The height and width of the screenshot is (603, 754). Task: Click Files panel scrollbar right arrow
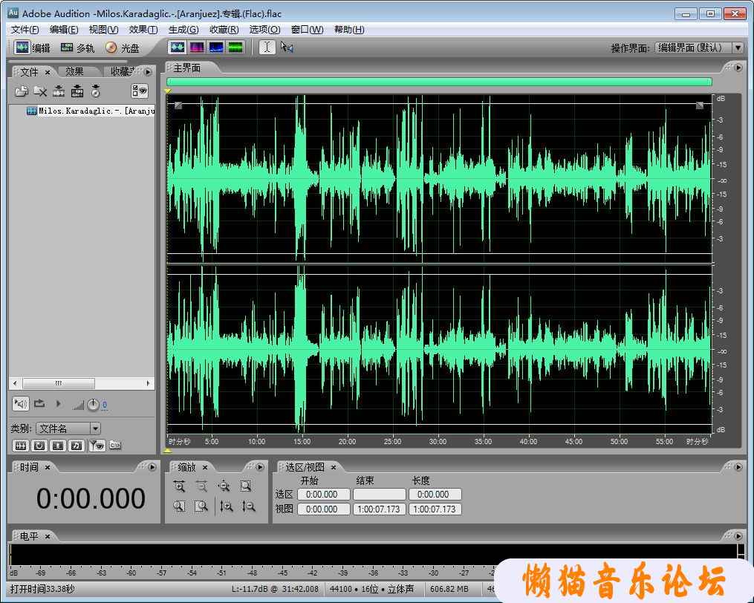pyautogui.click(x=148, y=383)
